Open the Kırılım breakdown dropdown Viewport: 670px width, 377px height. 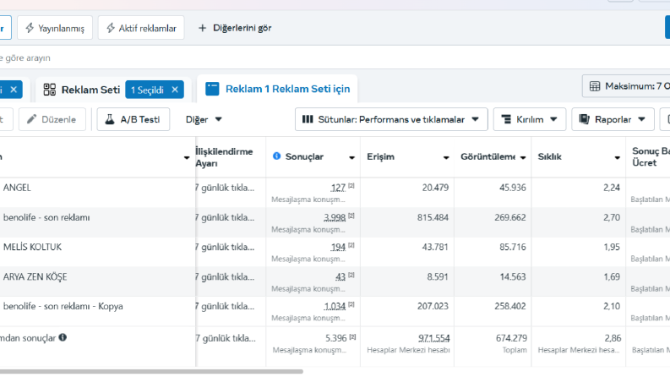tap(530, 119)
